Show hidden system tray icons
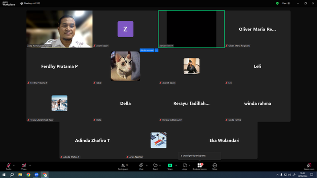Image resolution: width=317 pixels, height=178 pixels. pos(277,175)
